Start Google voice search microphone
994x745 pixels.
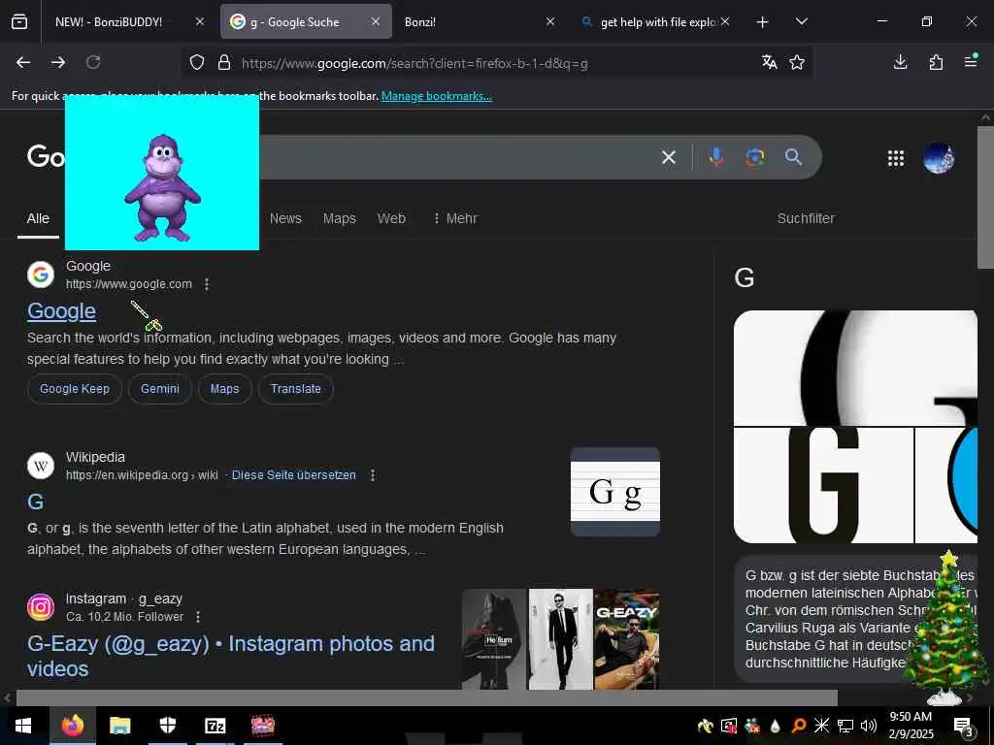coord(716,156)
